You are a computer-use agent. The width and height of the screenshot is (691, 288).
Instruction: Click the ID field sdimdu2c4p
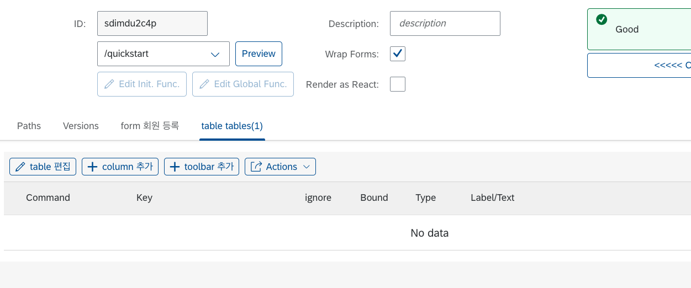tap(152, 24)
